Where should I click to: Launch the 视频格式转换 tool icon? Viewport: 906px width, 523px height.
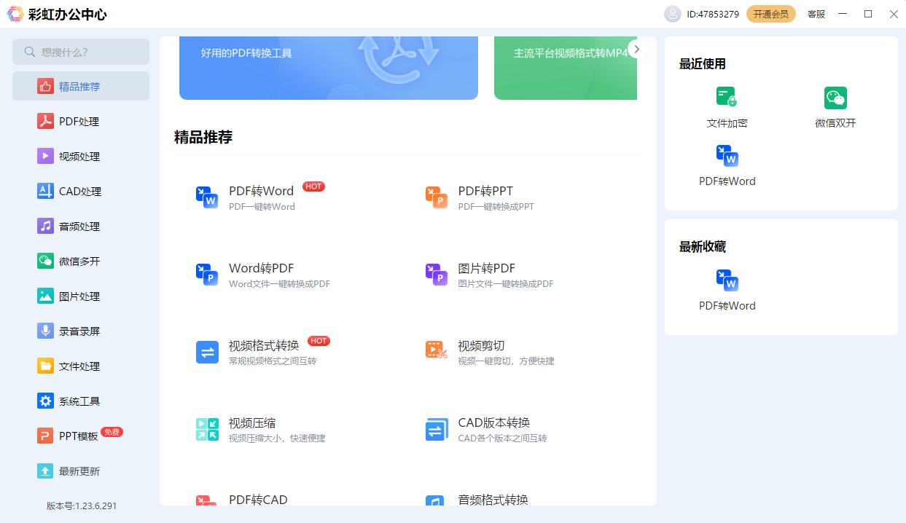[x=207, y=352]
